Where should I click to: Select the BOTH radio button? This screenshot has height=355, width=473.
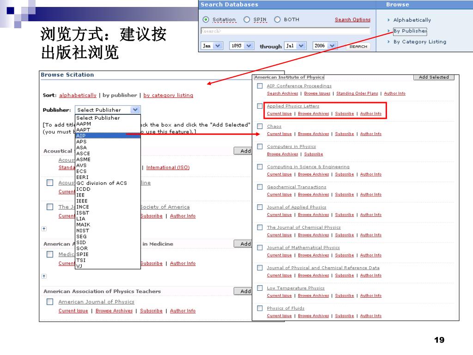(277, 19)
